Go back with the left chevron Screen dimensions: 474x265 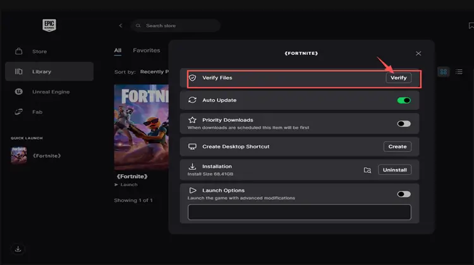click(x=120, y=26)
